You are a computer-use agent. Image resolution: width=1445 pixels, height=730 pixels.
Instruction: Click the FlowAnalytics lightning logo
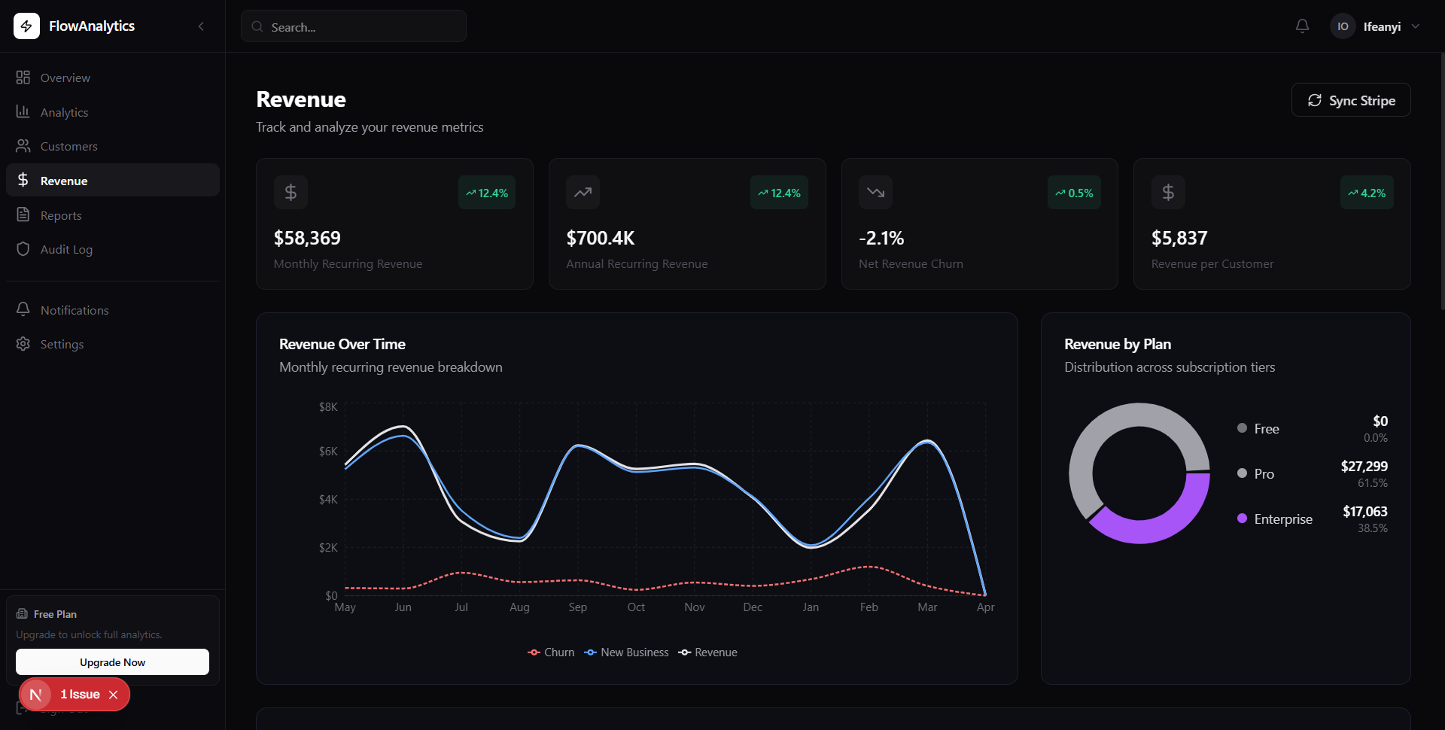[26, 26]
